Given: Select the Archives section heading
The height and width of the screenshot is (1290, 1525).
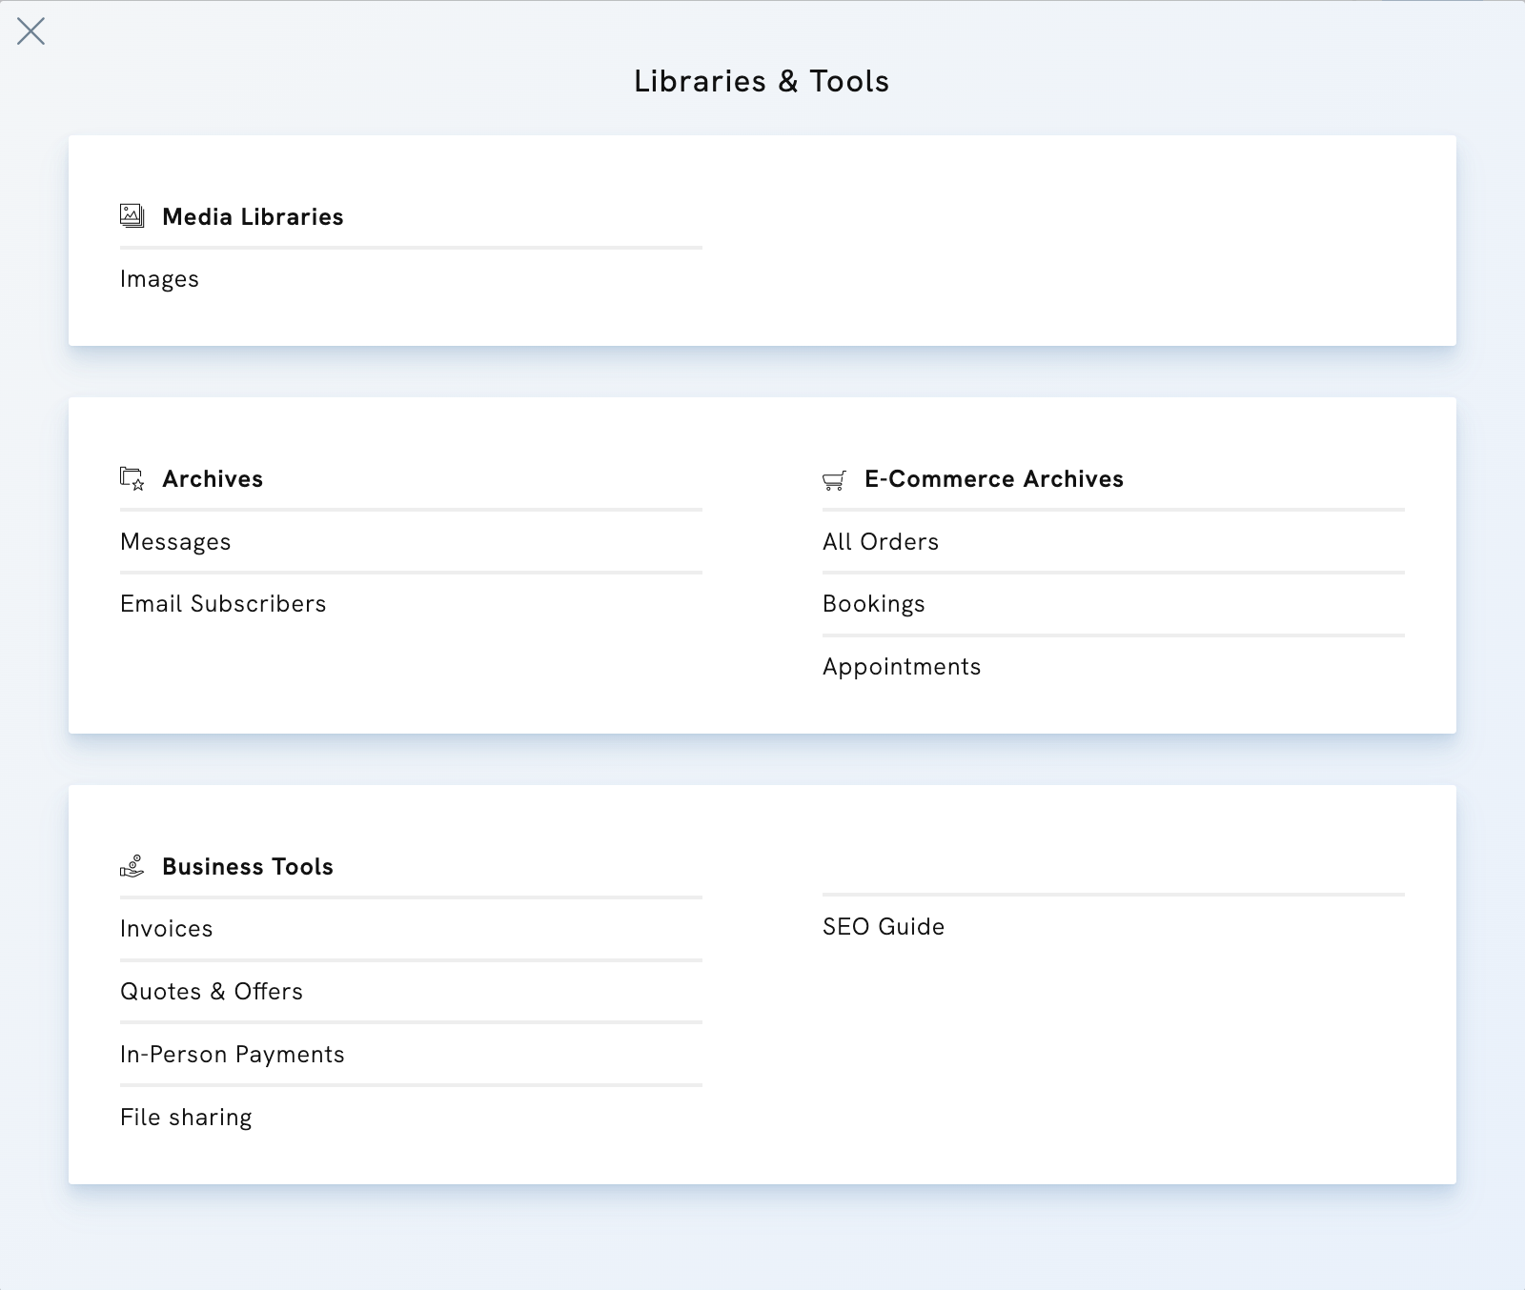Looking at the screenshot, I should 213,479.
